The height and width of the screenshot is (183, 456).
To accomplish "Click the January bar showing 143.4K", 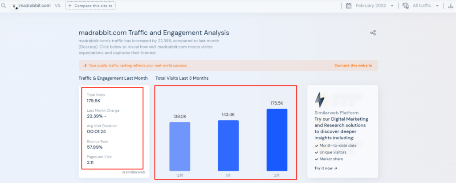I will (228, 146).
